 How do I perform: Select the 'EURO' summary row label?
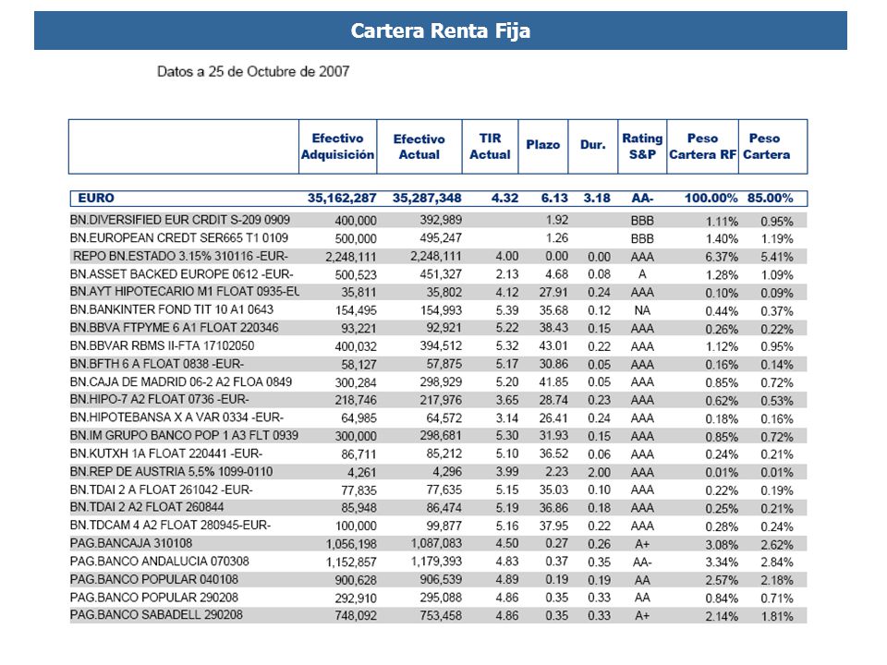point(96,198)
